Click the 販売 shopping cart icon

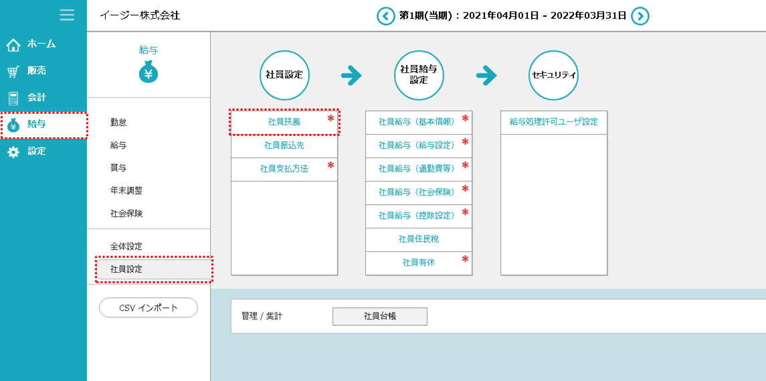[13, 71]
